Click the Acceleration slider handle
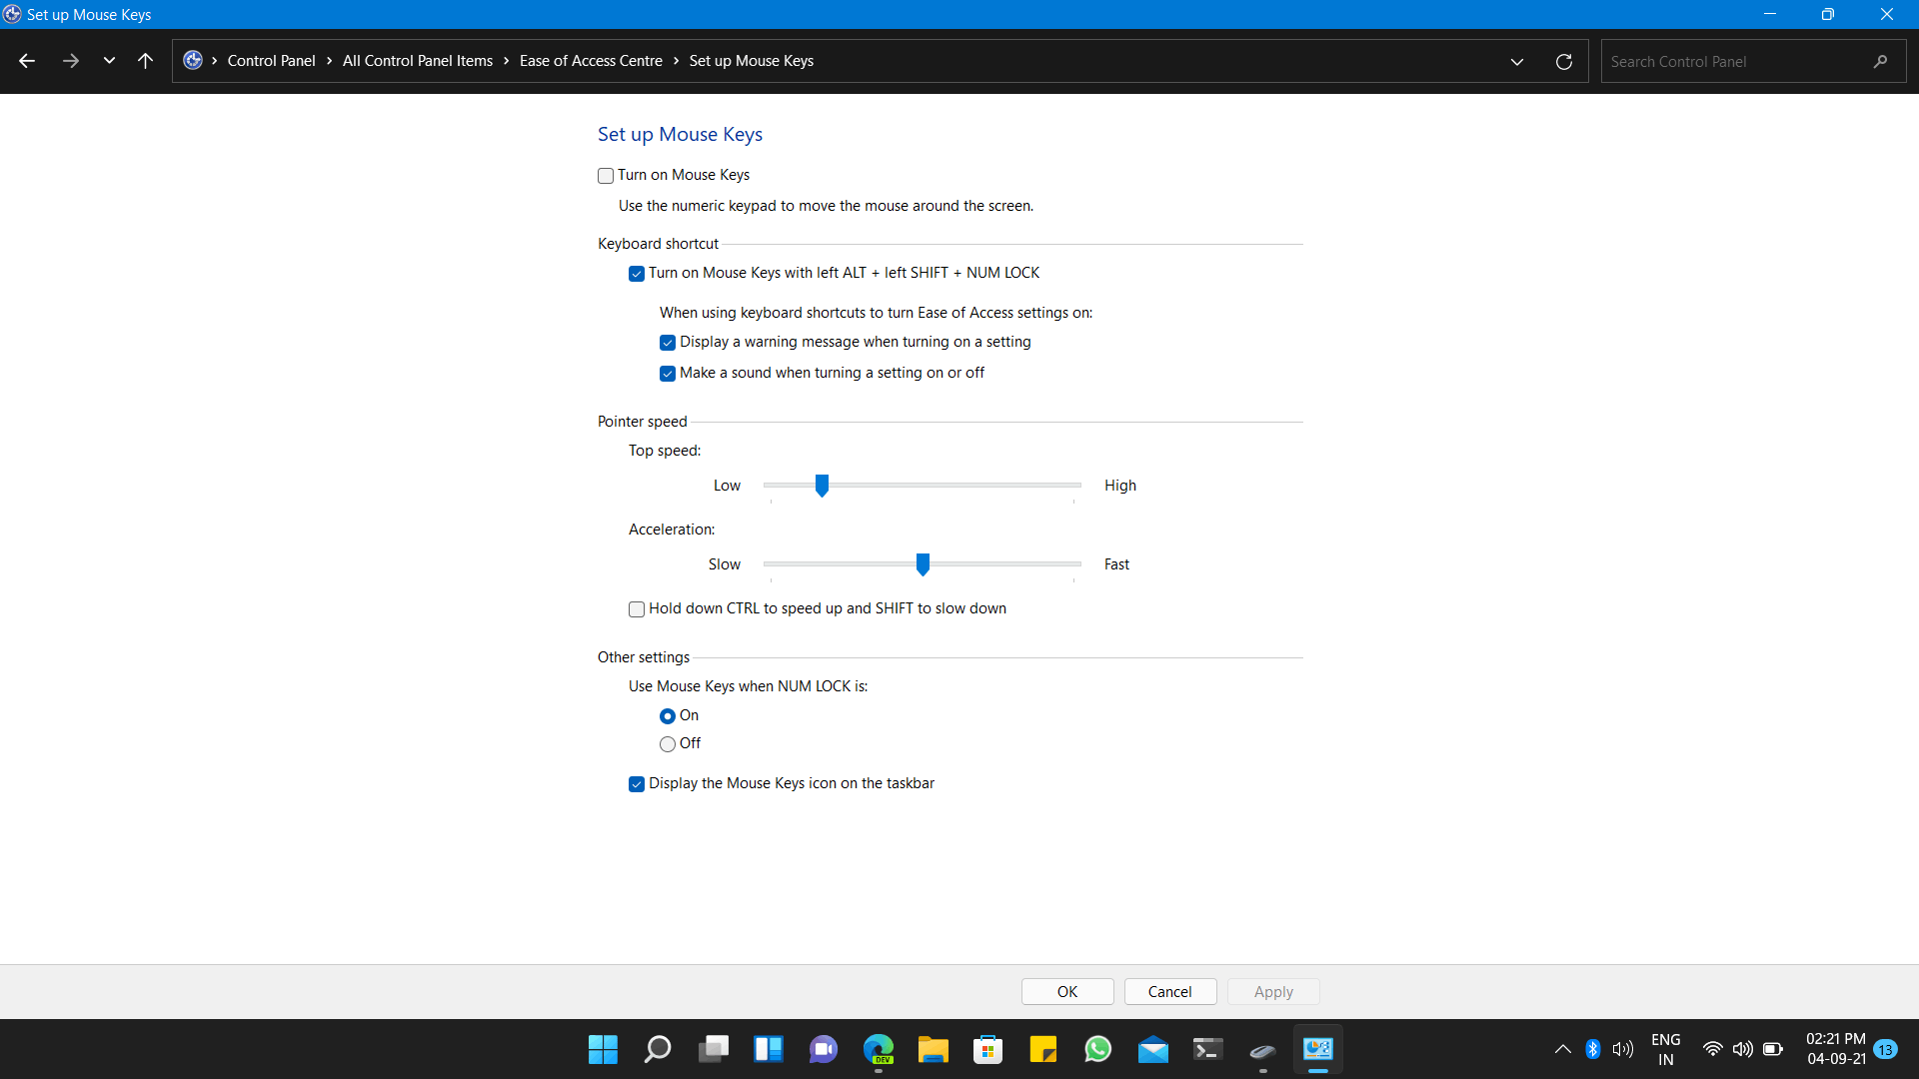The height and width of the screenshot is (1079, 1919). (x=923, y=564)
